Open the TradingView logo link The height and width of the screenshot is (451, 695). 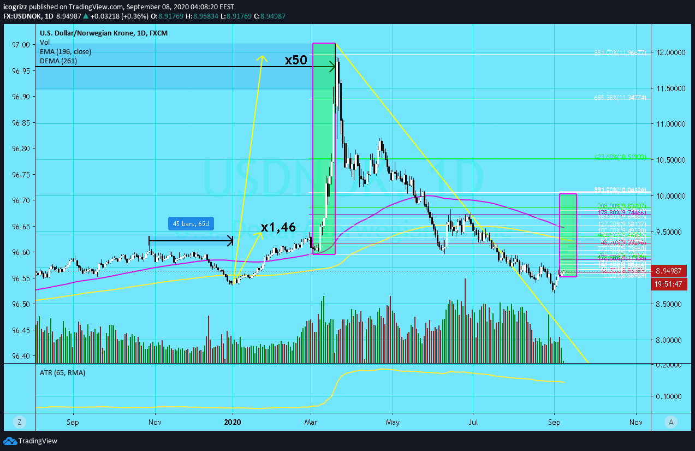30,441
